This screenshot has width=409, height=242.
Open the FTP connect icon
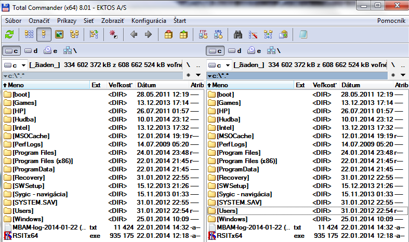(203, 34)
